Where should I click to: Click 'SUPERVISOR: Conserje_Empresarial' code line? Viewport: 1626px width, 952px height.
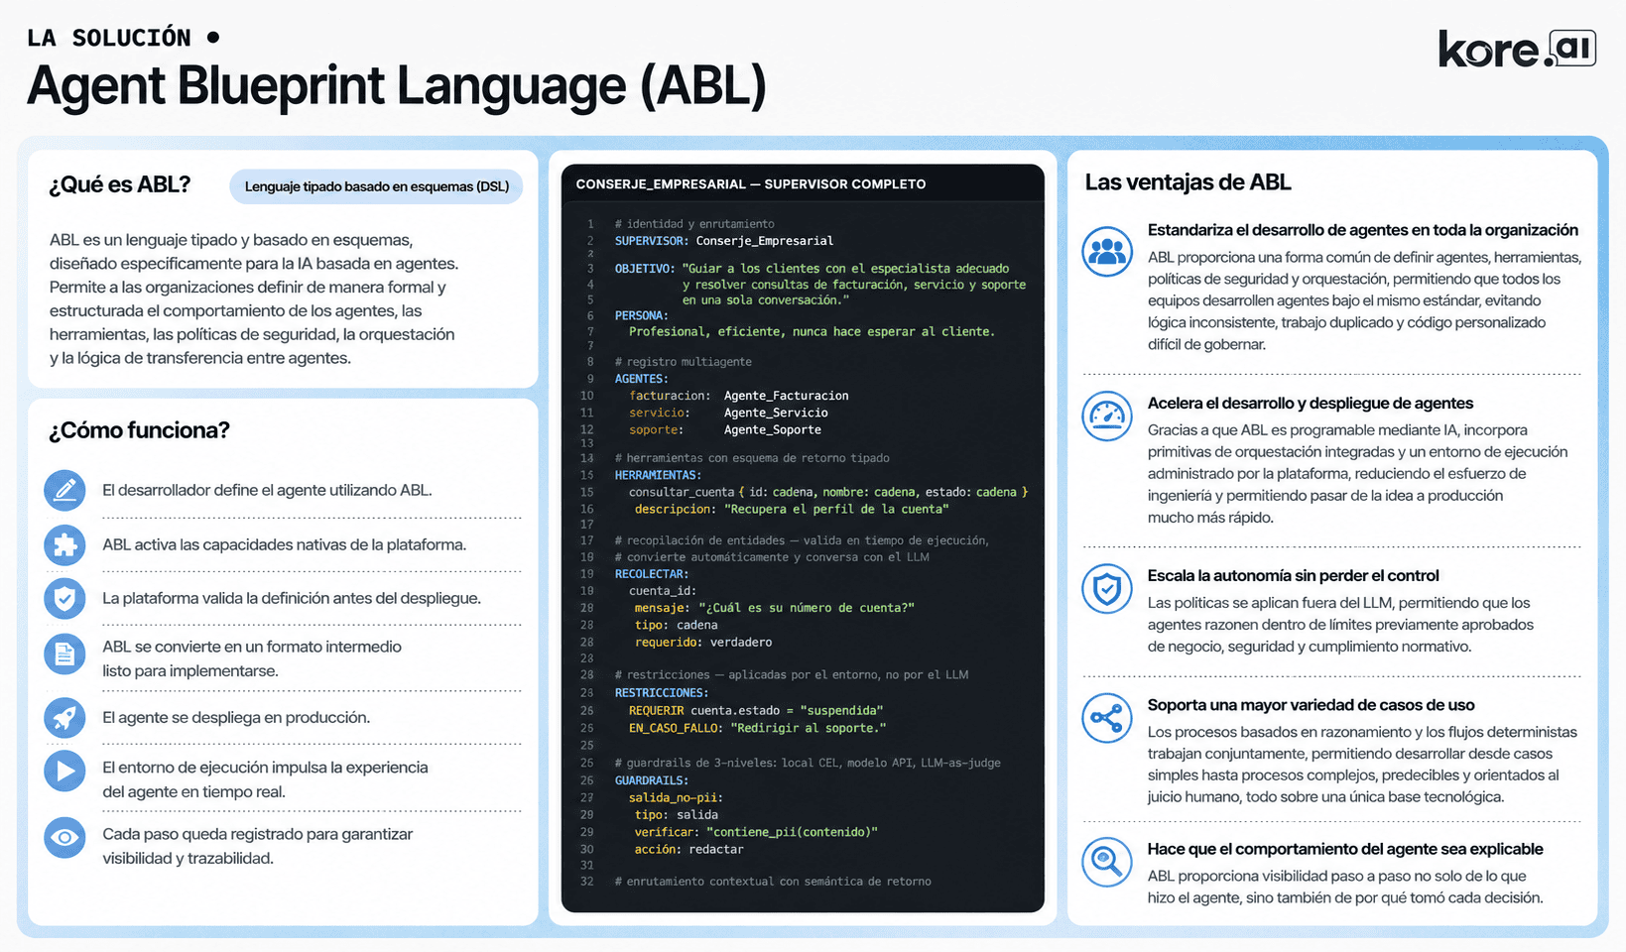click(x=724, y=241)
